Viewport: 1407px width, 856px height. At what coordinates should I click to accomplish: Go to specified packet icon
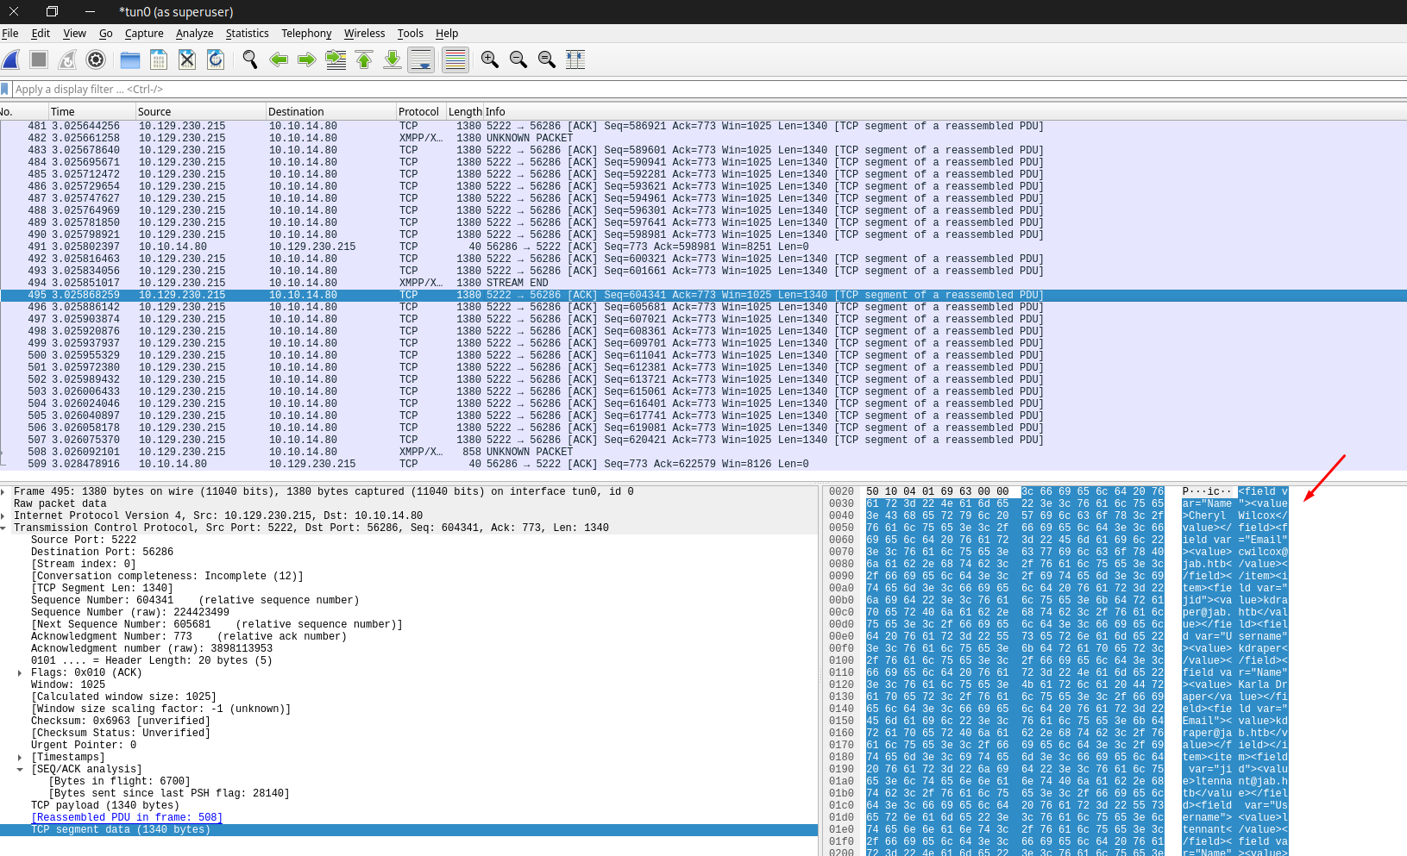(336, 59)
